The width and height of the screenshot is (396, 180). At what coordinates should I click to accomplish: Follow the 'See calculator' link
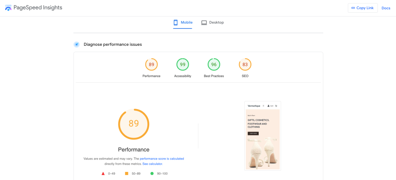pos(152,164)
